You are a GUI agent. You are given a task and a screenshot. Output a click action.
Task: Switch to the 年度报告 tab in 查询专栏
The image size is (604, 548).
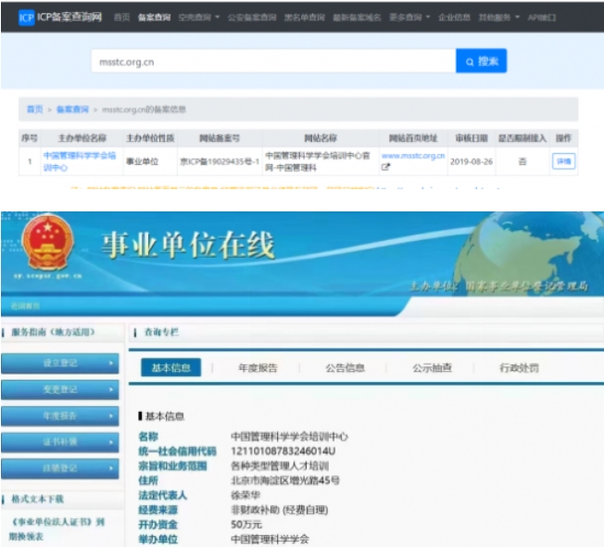(x=258, y=368)
